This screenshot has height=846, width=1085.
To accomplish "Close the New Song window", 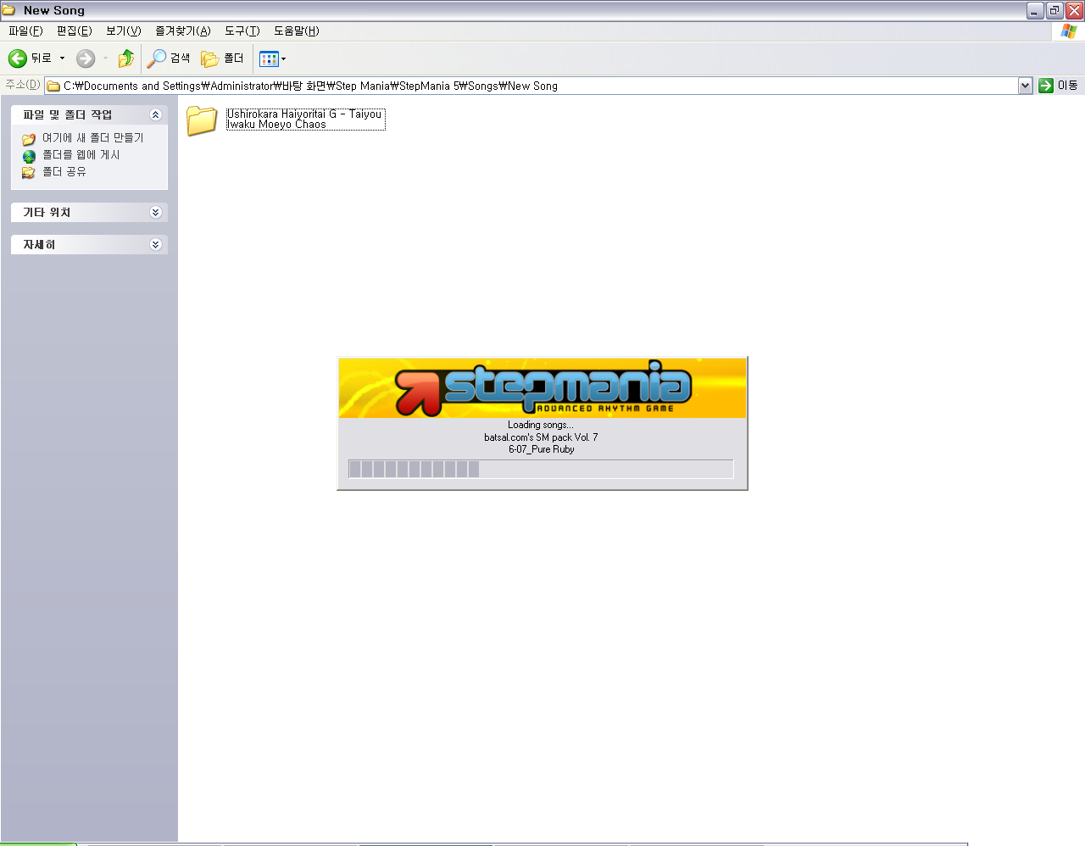I will [x=1074, y=10].
